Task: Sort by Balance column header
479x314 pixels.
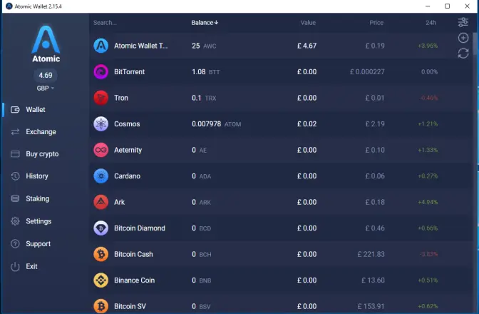Action: point(205,23)
